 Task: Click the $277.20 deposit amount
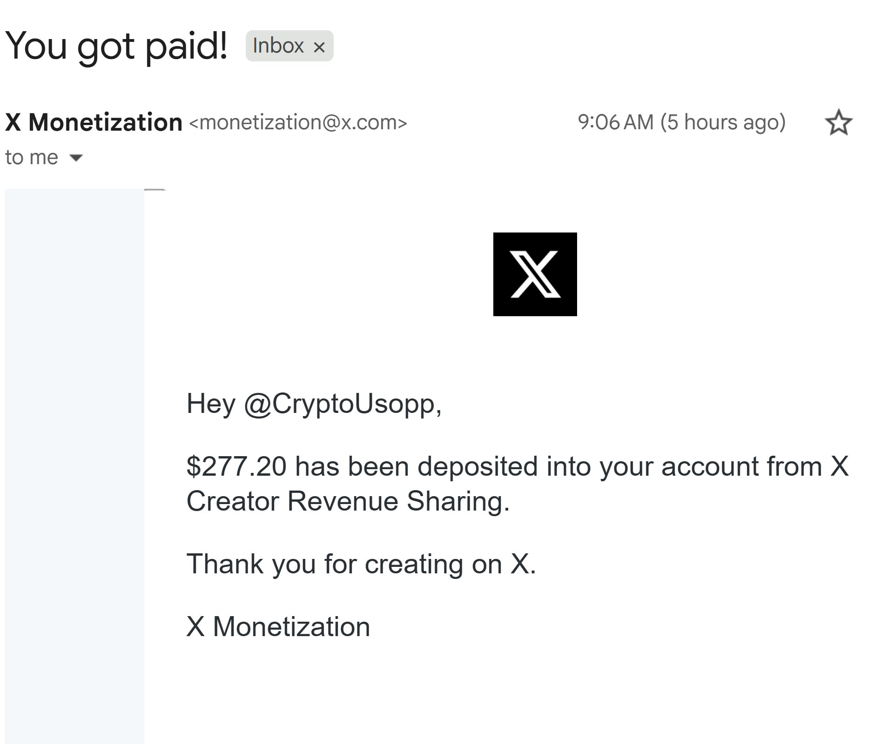coord(236,466)
